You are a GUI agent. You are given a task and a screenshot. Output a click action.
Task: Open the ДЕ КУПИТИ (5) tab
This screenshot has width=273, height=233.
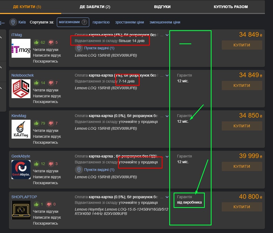pos(27,7)
